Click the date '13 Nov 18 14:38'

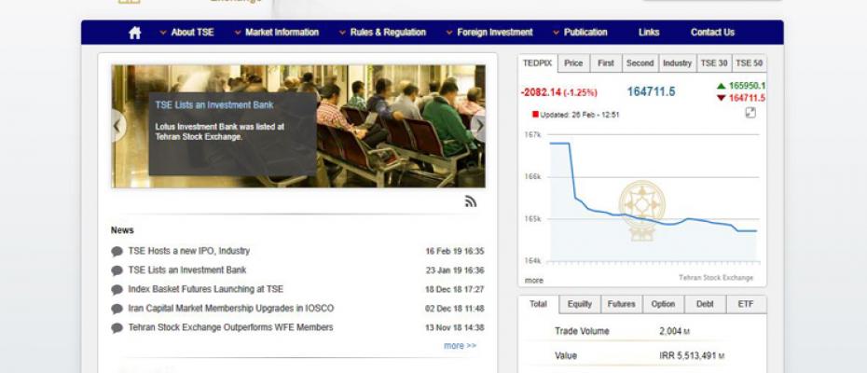[455, 327]
